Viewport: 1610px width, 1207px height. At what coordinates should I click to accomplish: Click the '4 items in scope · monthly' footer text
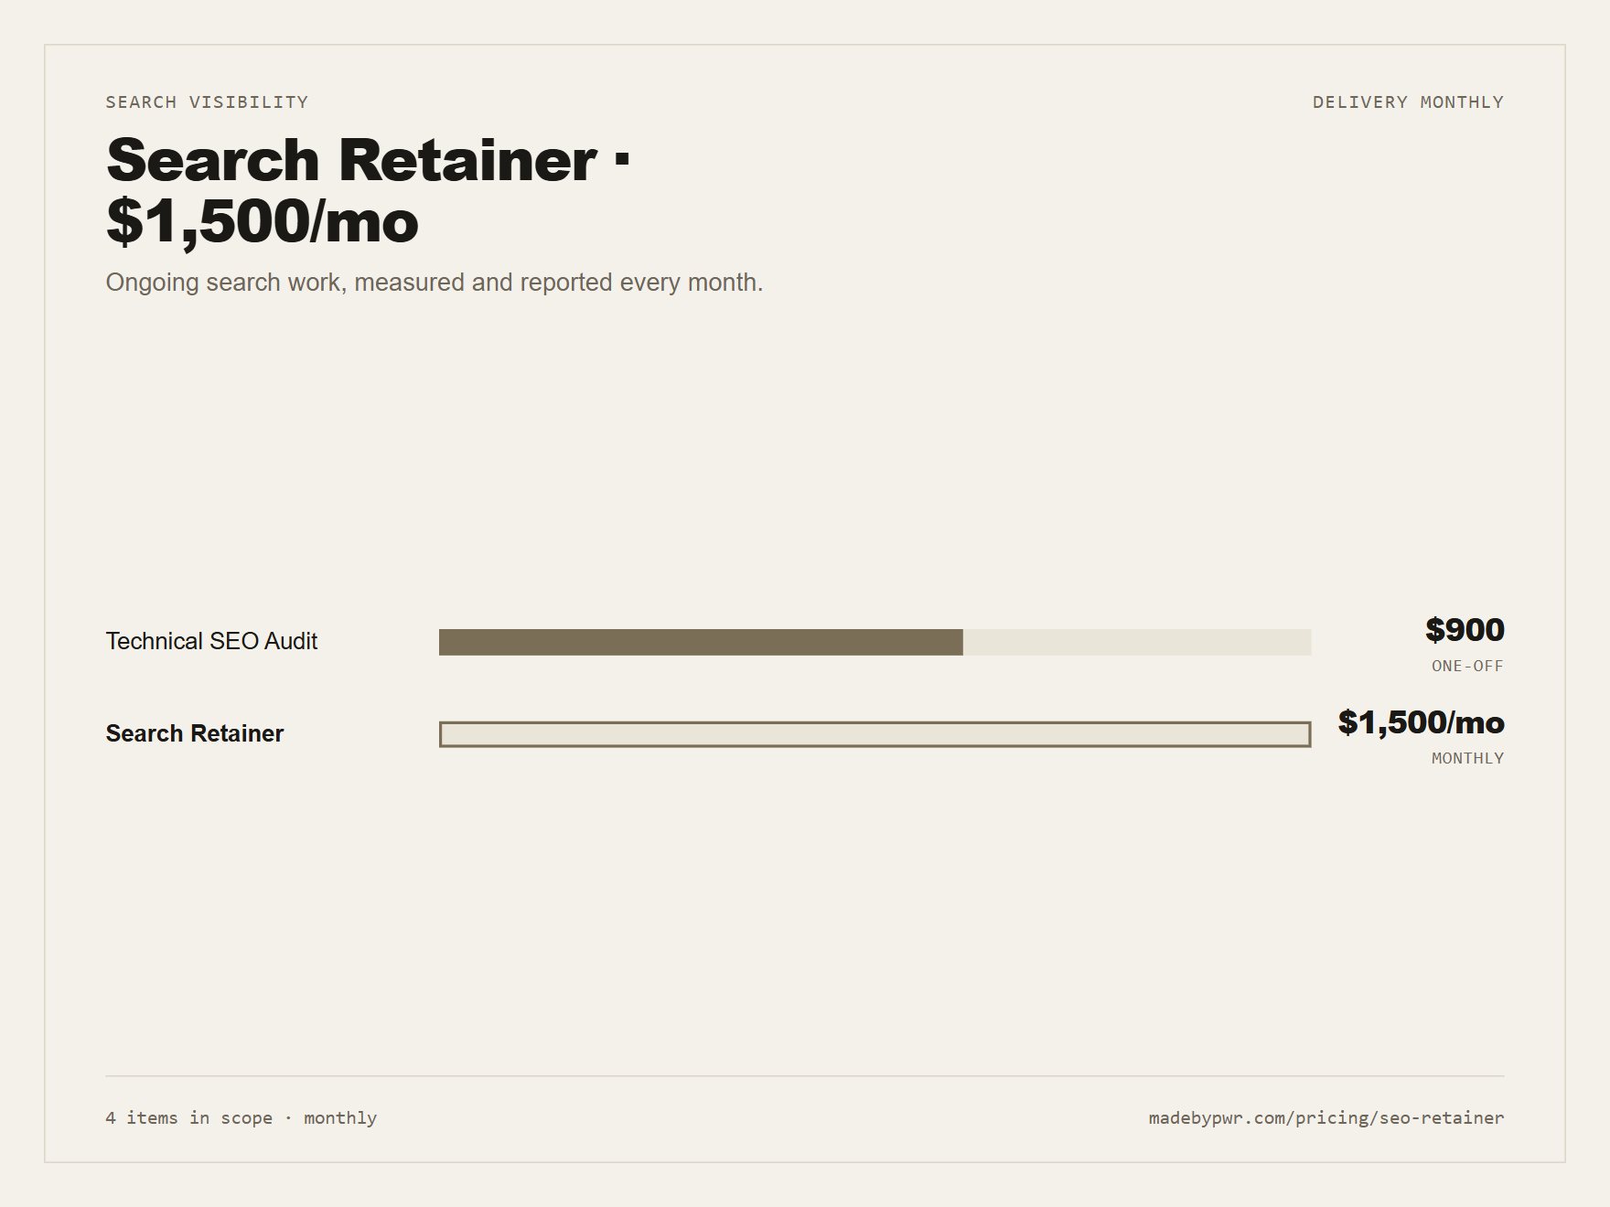click(241, 1117)
